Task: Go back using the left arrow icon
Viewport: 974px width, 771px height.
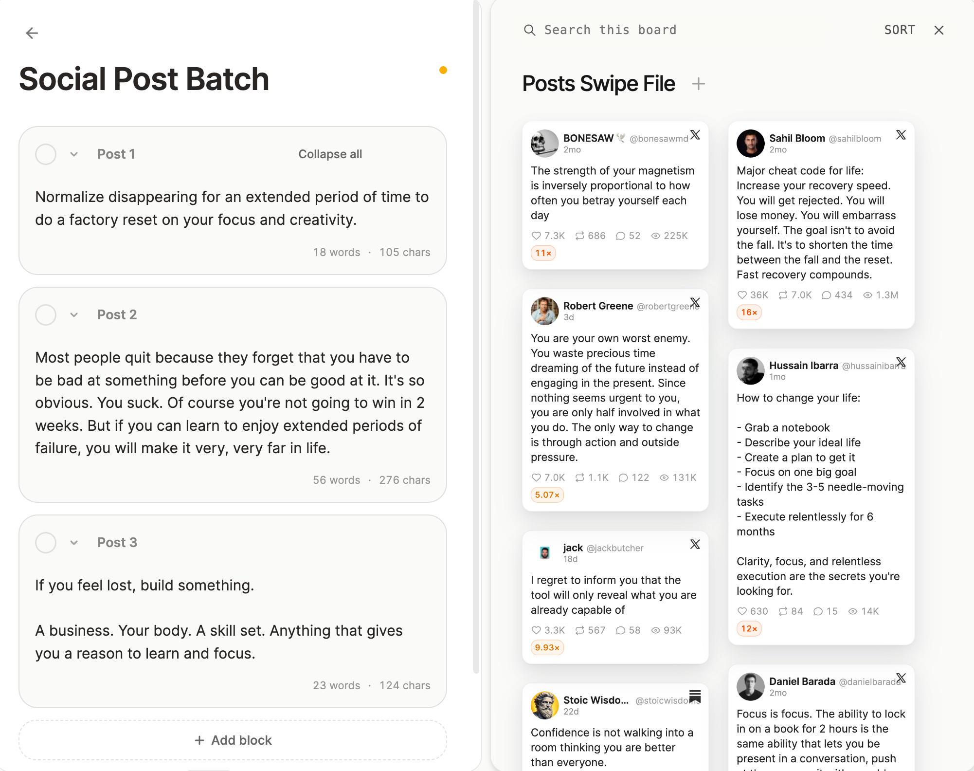Action: [32, 33]
